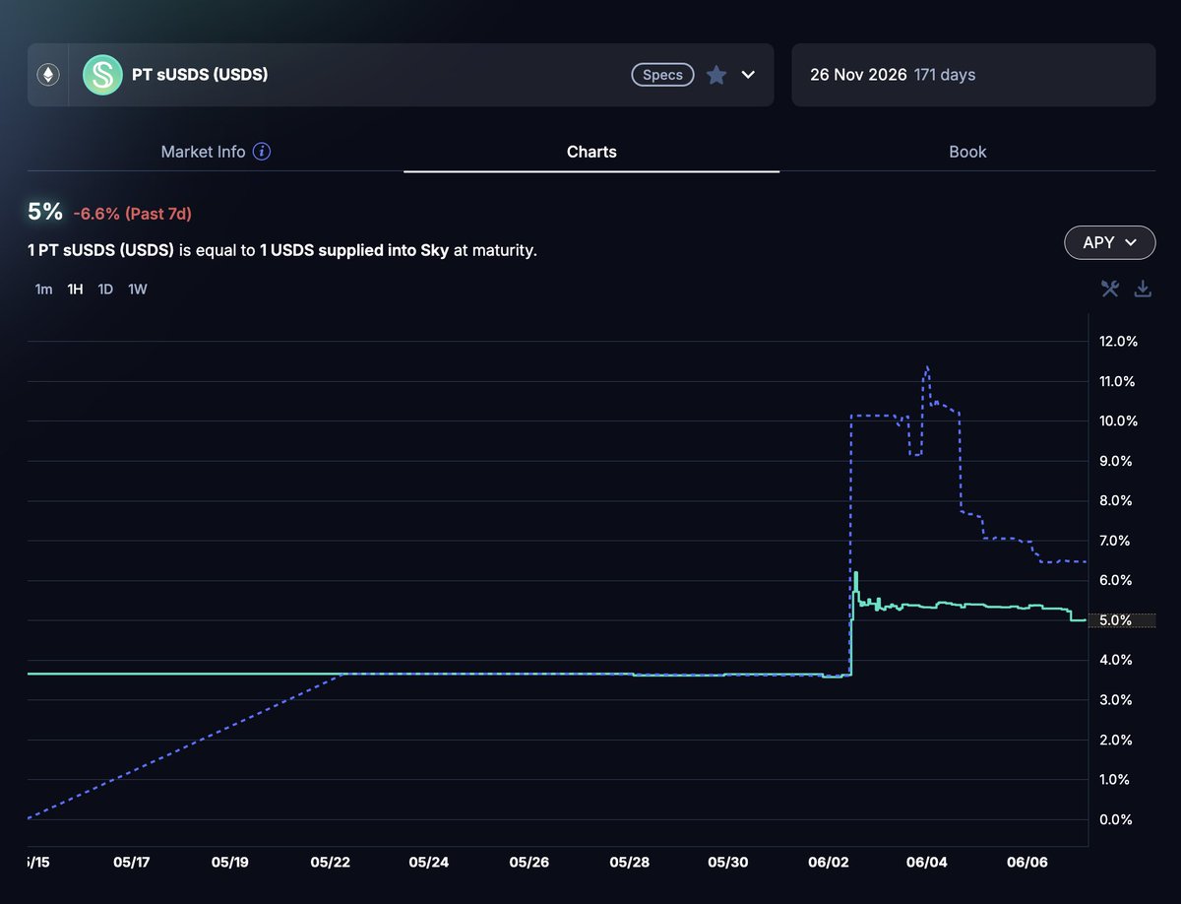Click the 1 USDS supplied into Sky text
Screen dimensions: 1181x904
coord(354,250)
